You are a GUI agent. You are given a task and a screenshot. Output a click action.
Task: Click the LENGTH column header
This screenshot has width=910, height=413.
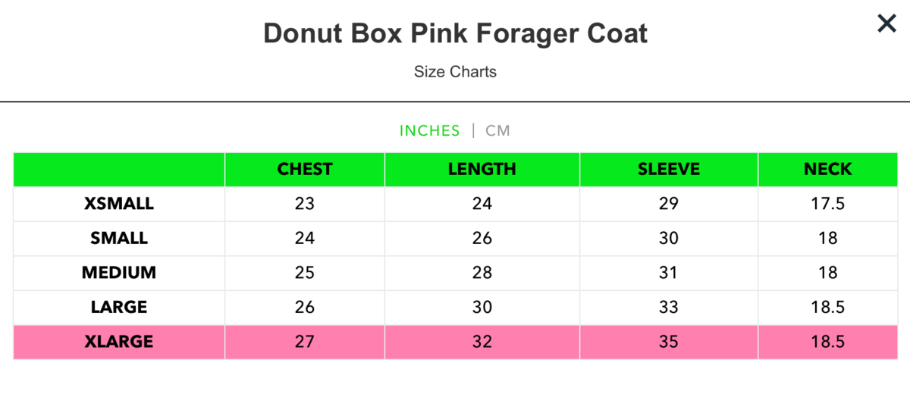482,169
